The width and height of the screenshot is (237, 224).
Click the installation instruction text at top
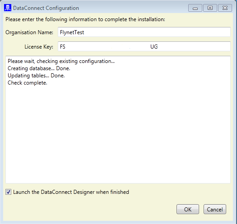click(85, 20)
